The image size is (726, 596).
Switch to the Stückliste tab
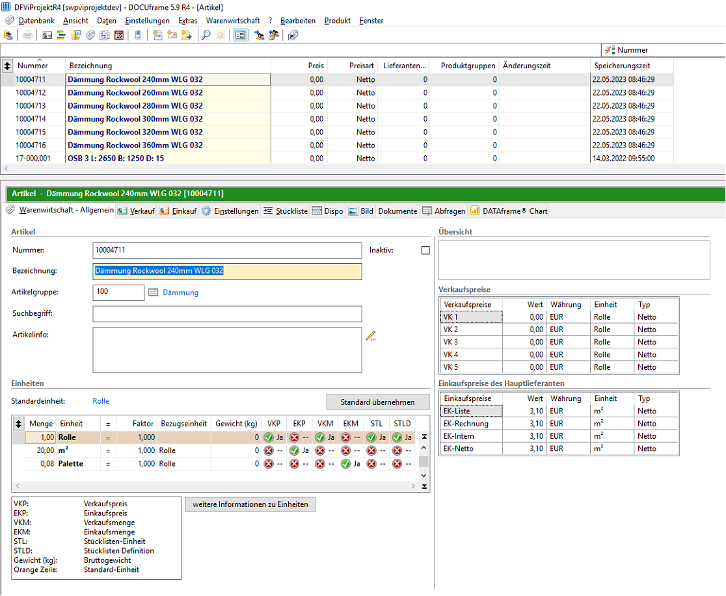coord(286,211)
